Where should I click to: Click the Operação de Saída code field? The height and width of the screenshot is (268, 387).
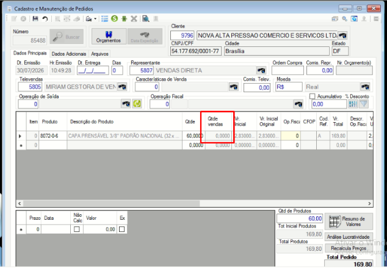pyautogui.click(x=28, y=104)
